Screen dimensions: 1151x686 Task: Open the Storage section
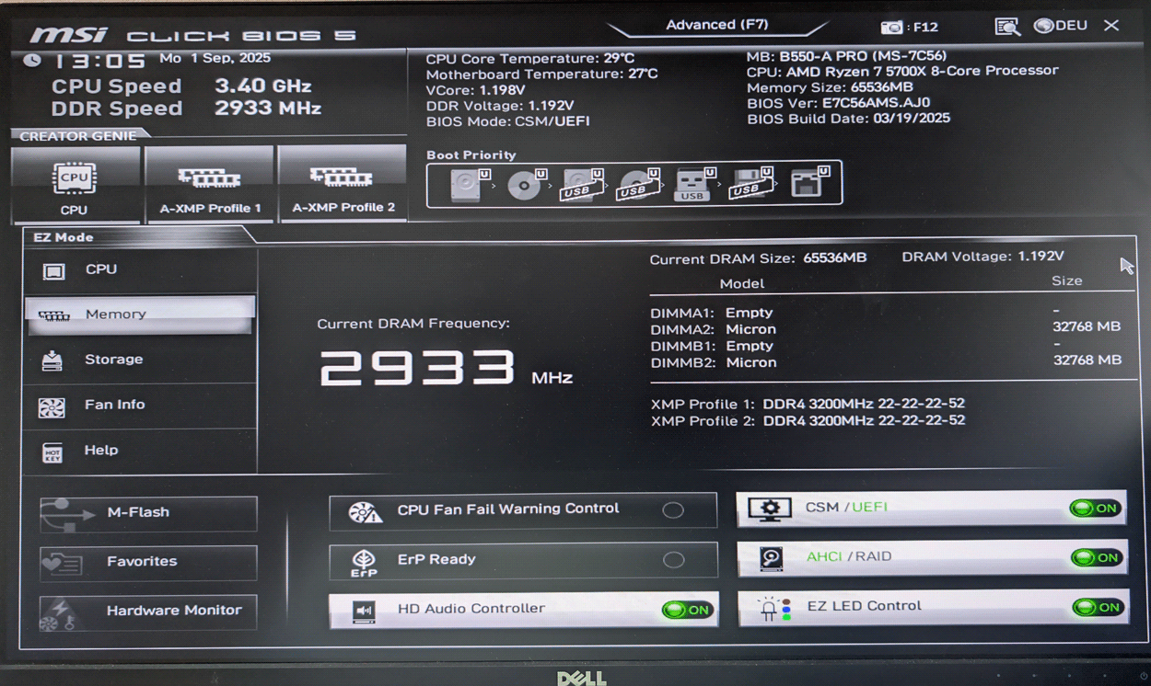[140, 360]
